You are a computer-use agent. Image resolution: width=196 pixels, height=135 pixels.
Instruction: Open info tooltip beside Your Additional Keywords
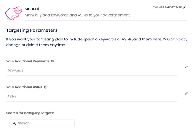click(x=52, y=61)
